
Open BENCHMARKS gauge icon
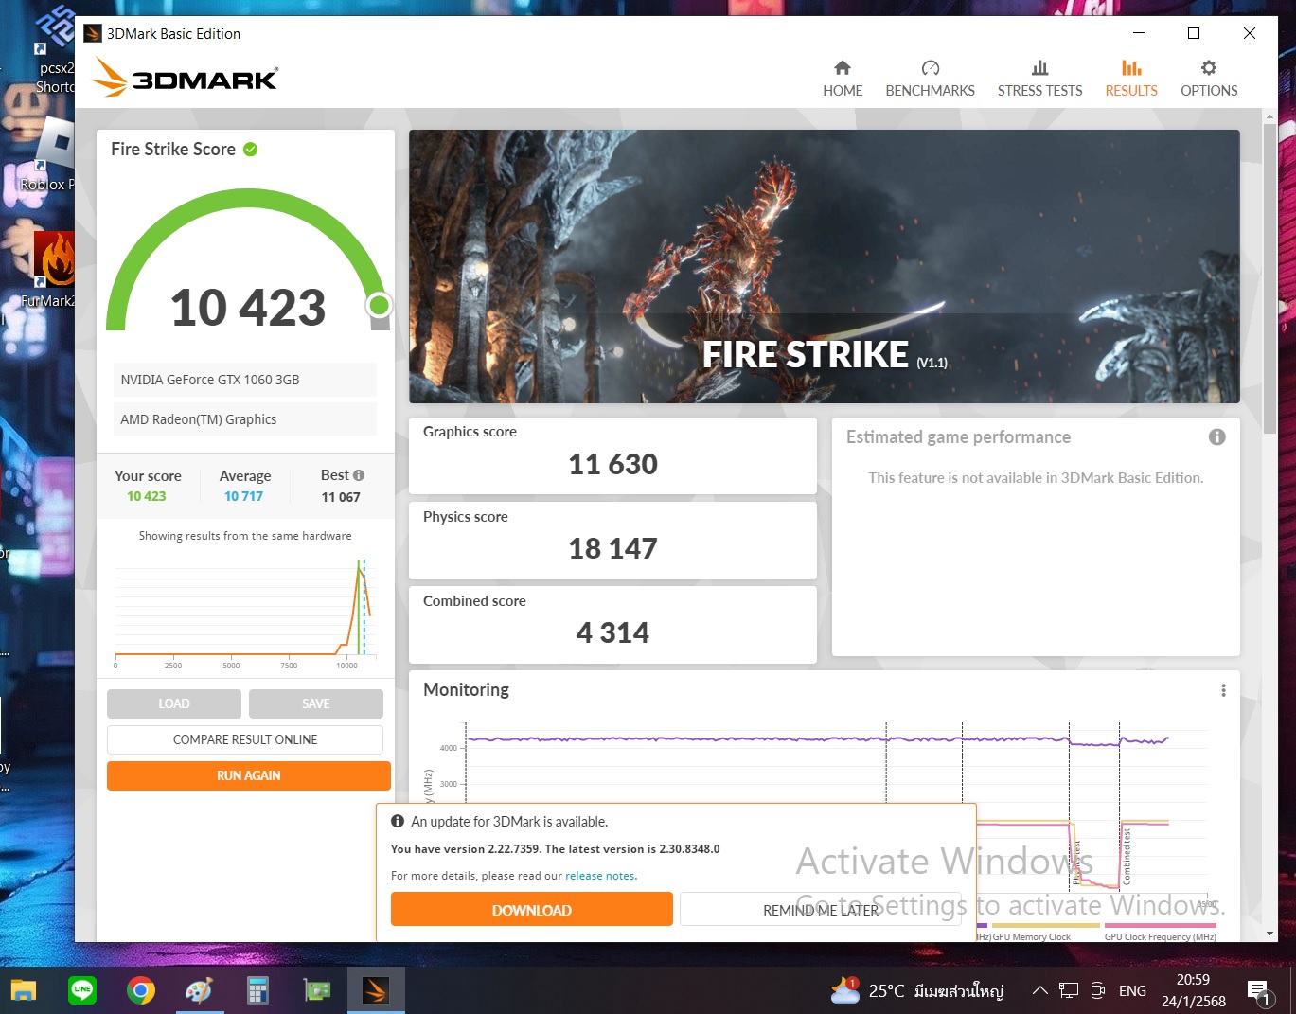(930, 67)
